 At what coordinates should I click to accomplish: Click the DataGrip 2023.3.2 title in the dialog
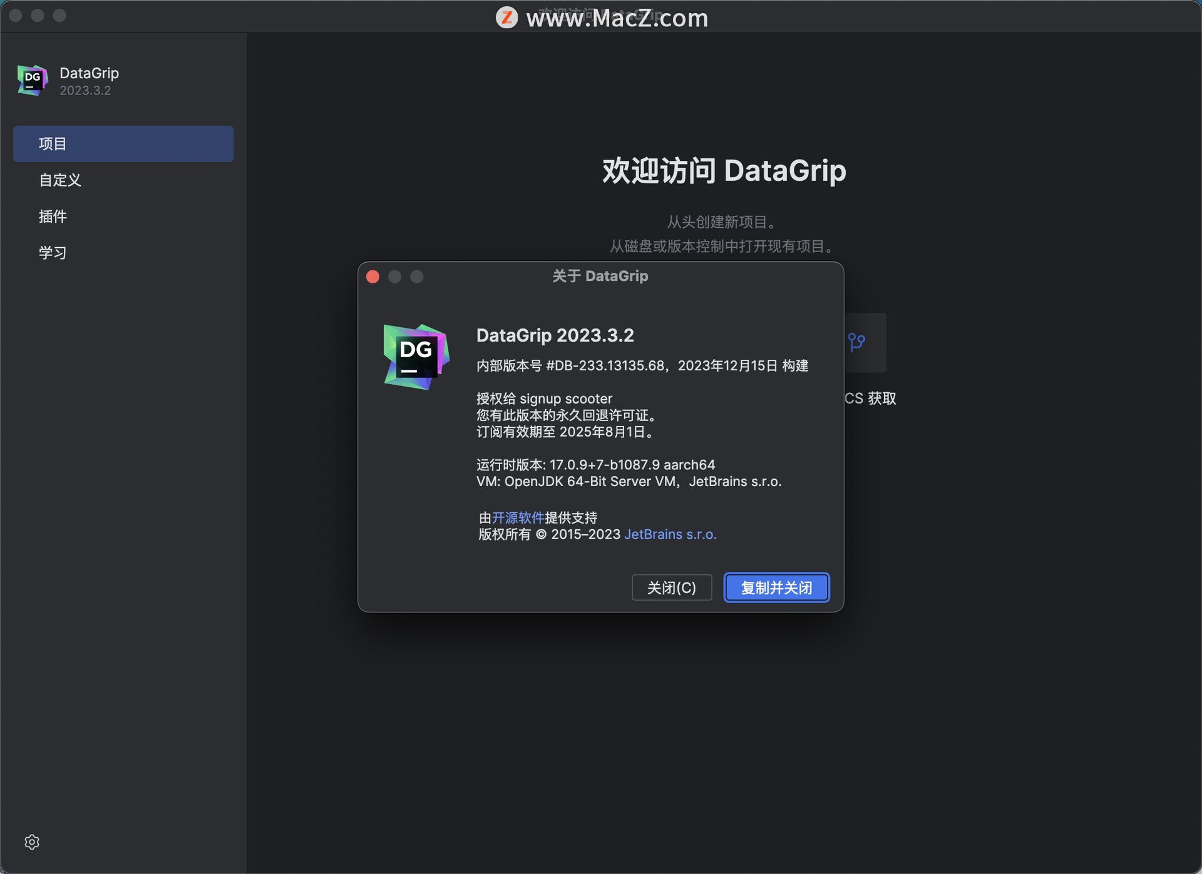click(555, 335)
